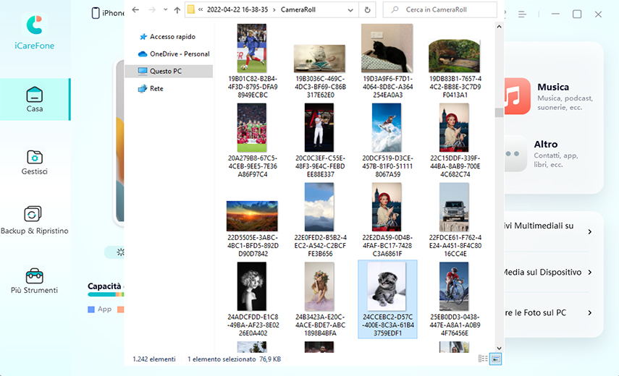Expand Media sul Dispositivo chevron
619x376 pixels.
coord(590,273)
